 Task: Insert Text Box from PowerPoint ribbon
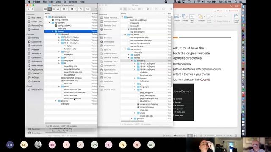(192, 19)
